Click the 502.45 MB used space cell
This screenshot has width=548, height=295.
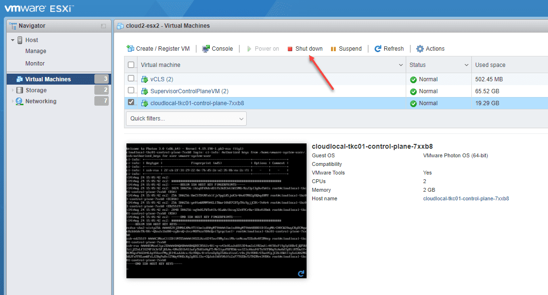[489, 79]
